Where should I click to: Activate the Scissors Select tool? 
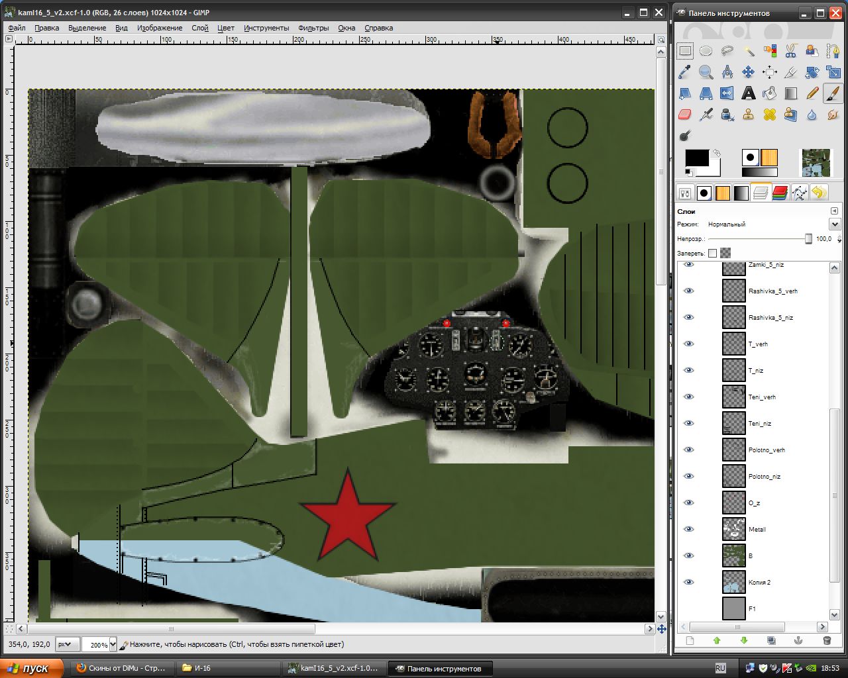(791, 51)
